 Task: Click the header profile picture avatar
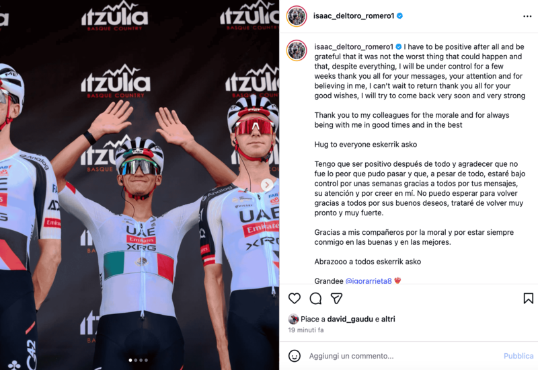tap(297, 15)
